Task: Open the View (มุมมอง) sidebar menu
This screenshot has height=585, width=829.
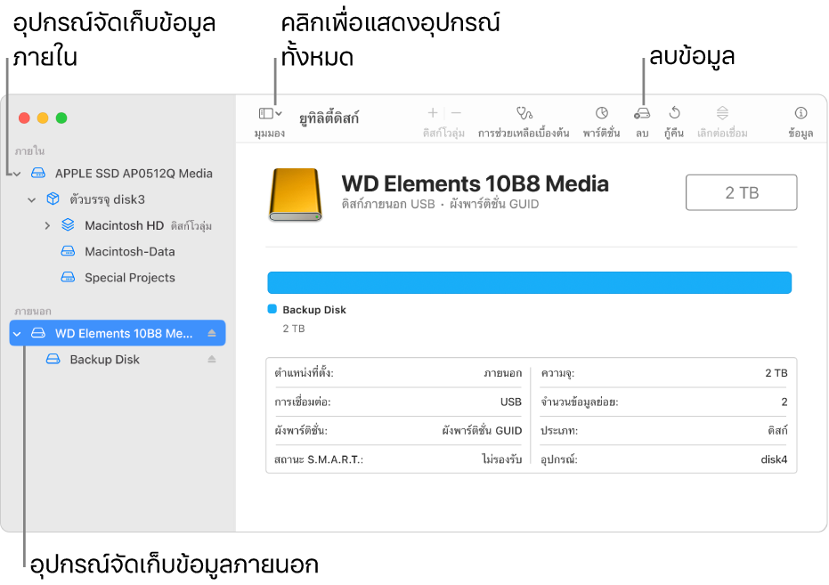Action: pos(270,114)
